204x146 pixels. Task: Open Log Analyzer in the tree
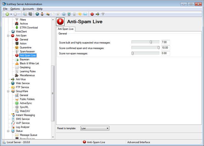22,127
